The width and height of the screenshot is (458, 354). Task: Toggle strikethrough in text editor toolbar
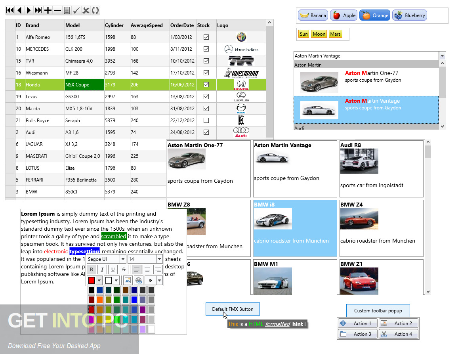tap(124, 270)
